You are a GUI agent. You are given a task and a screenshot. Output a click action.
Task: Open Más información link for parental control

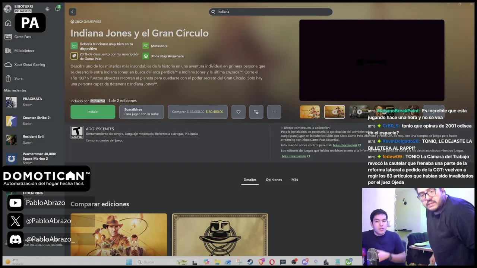tap(345, 145)
